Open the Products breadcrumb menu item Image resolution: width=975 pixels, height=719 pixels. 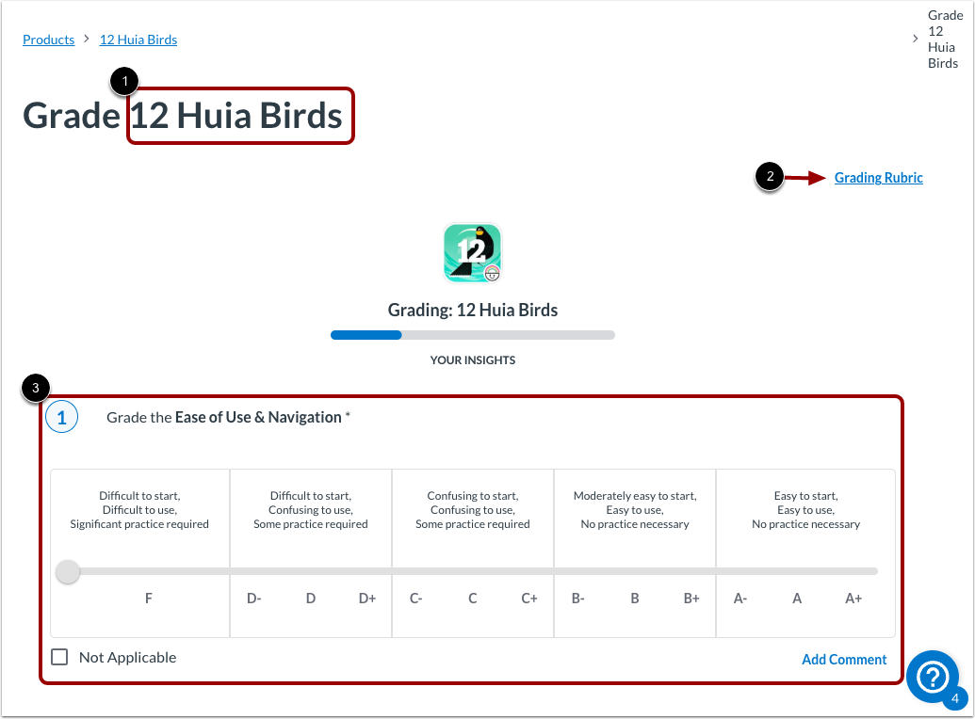point(48,39)
